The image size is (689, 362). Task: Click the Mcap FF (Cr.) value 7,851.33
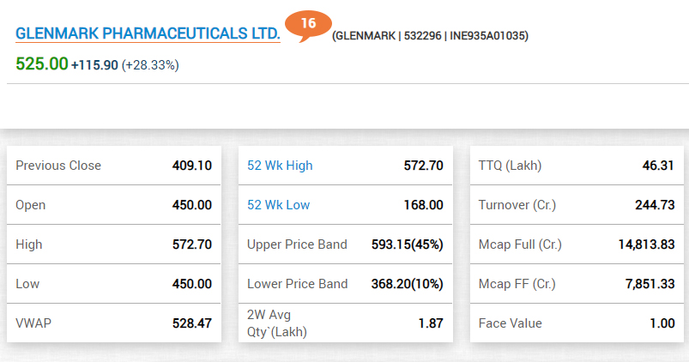(650, 284)
